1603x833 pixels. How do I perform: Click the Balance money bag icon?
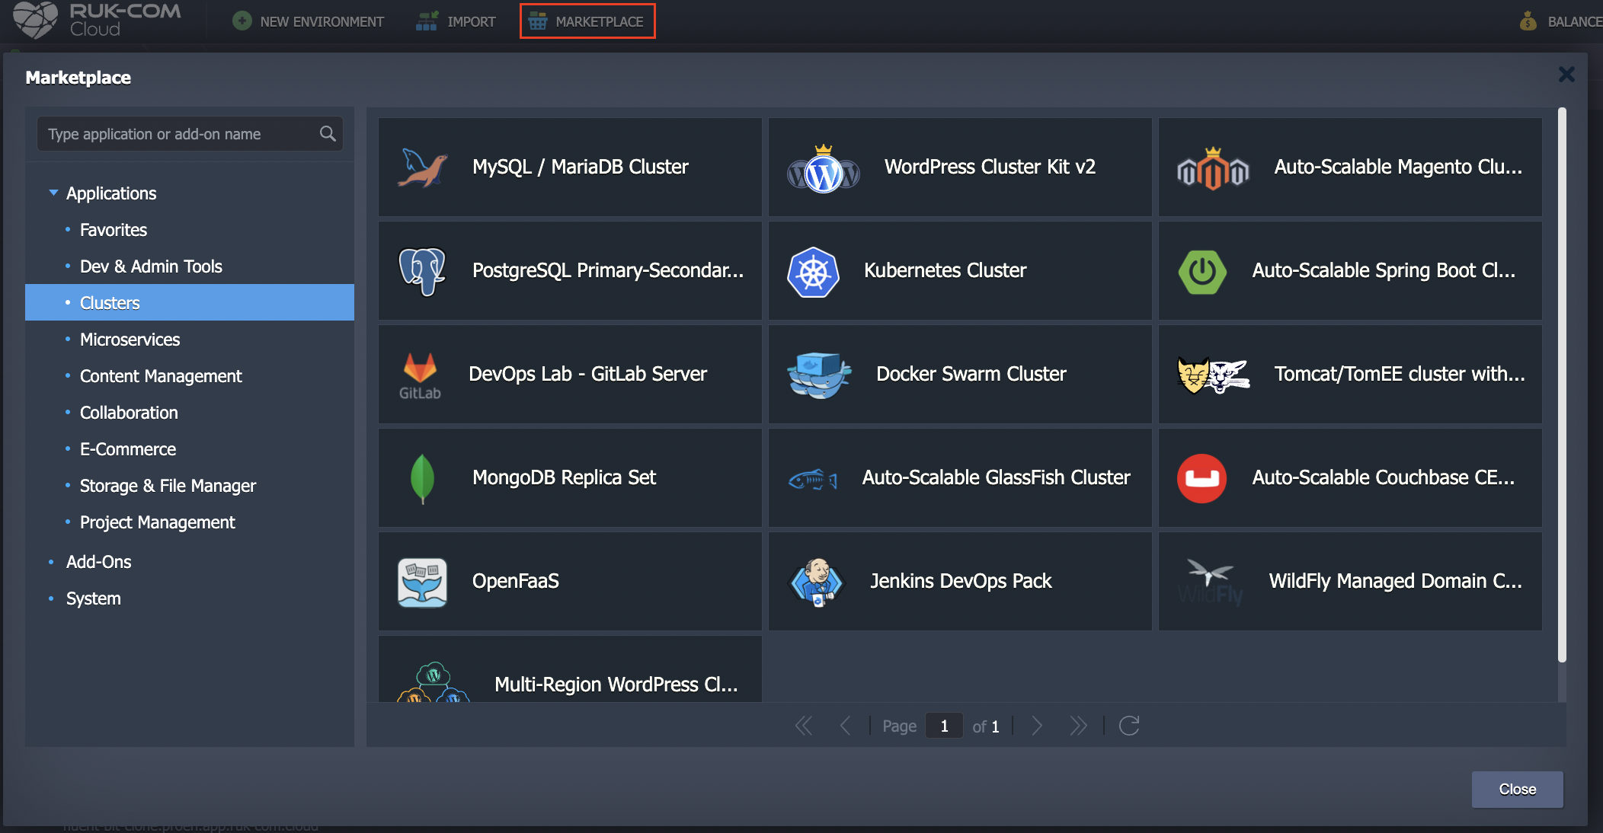coord(1528,21)
